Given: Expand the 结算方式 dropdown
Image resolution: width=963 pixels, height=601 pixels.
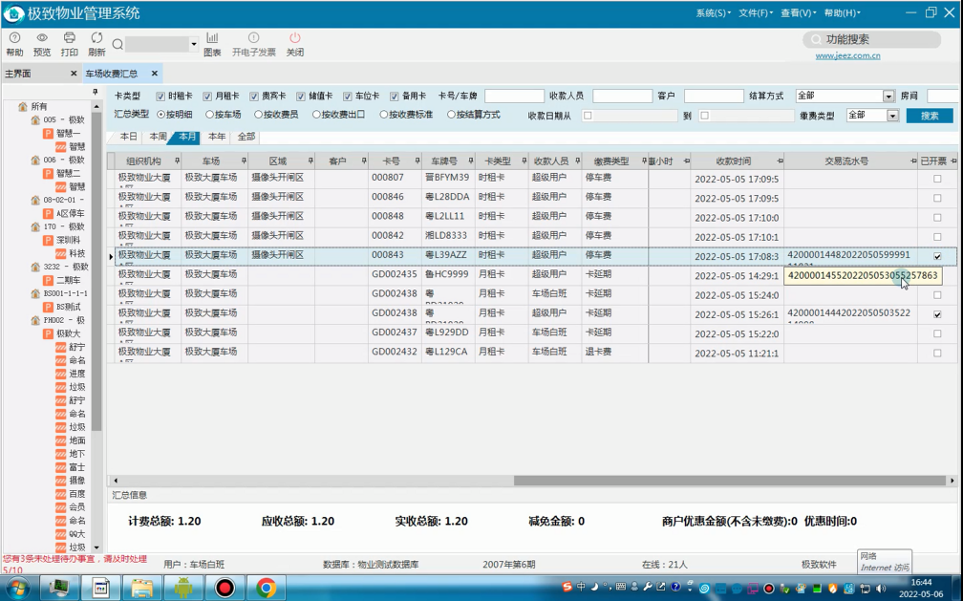Looking at the screenshot, I should coord(888,97).
